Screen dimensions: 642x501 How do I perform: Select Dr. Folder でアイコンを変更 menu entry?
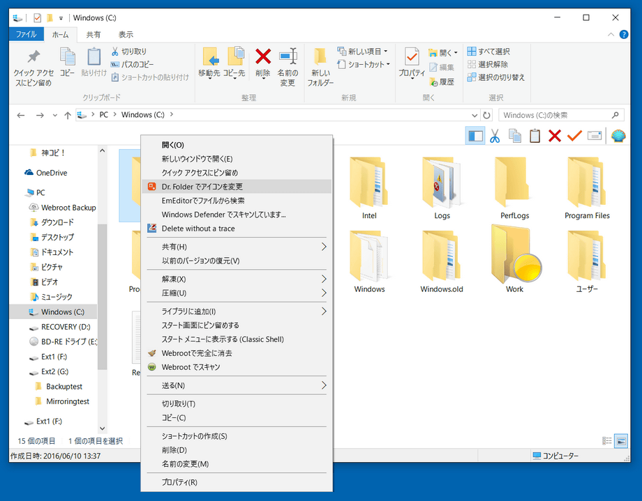(237, 187)
